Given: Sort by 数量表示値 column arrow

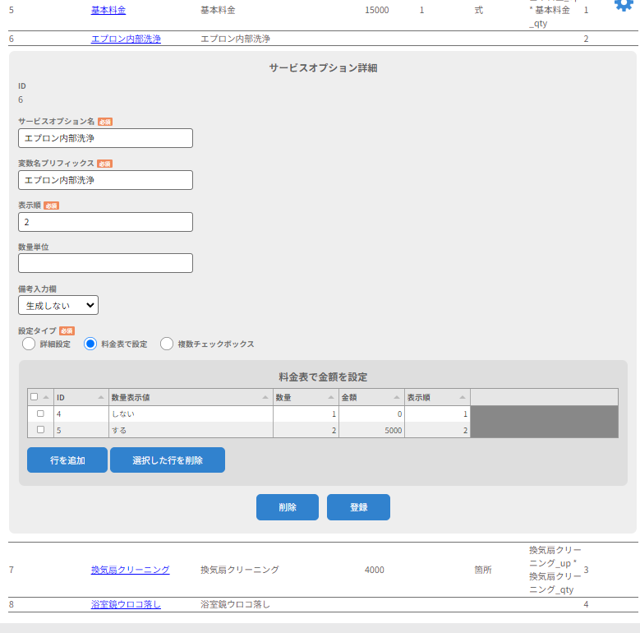Looking at the screenshot, I should tap(265, 397).
